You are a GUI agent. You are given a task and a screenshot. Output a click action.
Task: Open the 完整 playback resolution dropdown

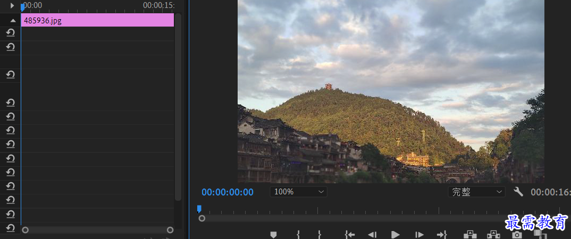pos(476,192)
